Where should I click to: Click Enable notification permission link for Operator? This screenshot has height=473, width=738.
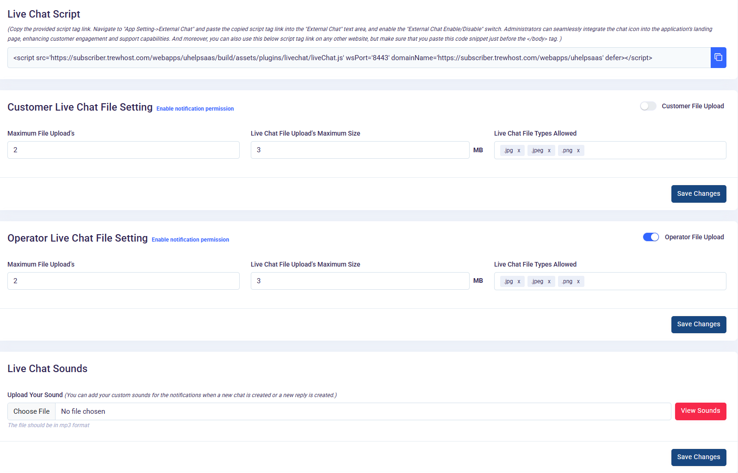click(190, 240)
